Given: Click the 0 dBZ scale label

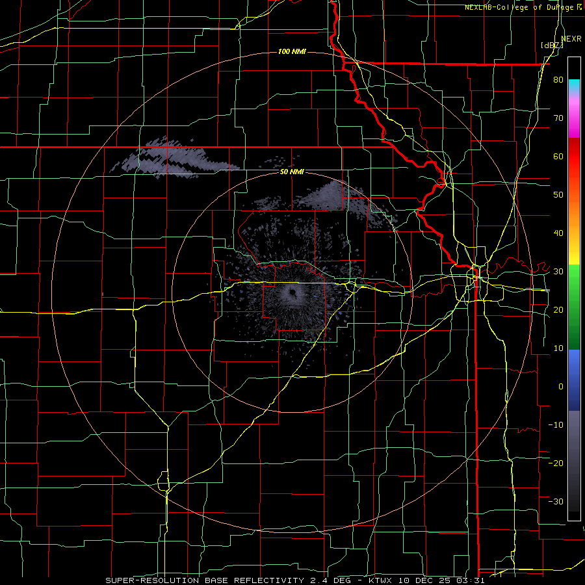Looking at the screenshot, I should [x=561, y=387].
